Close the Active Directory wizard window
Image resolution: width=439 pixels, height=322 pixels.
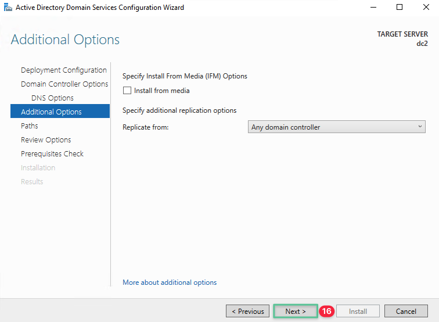(x=426, y=8)
